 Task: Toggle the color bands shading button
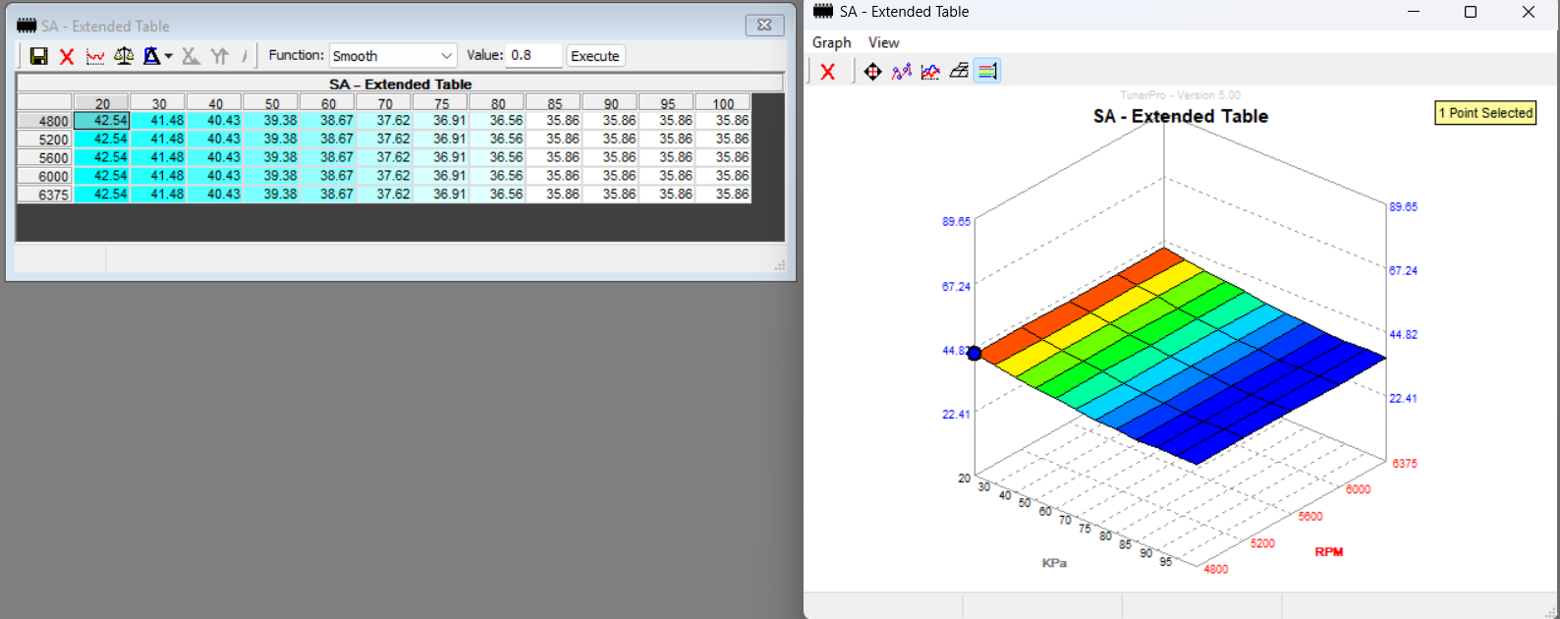click(x=987, y=71)
